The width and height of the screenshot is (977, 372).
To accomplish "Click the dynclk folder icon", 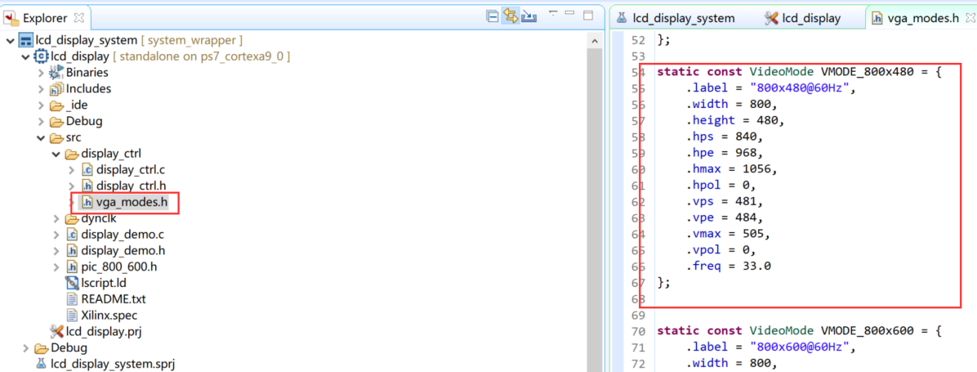I will pos(72,219).
